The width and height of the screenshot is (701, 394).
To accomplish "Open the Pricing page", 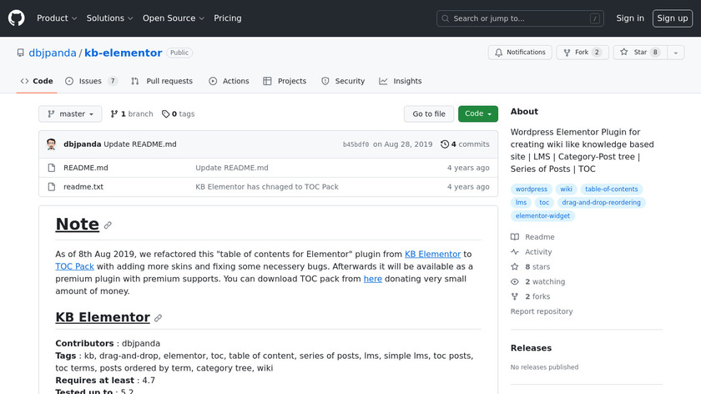I will [x=228, y=18].
